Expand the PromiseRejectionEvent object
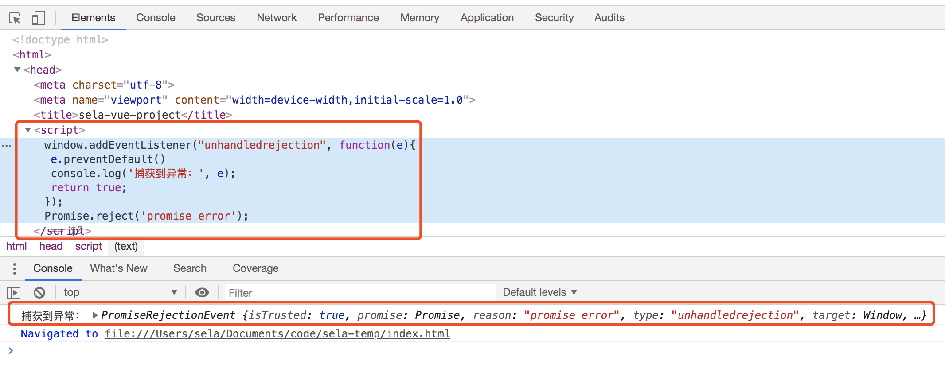 (x=95, y=315)
